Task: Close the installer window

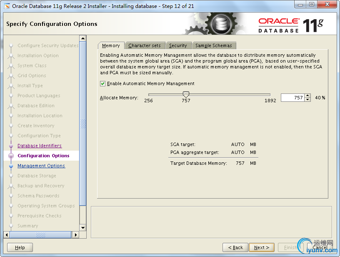Action: tap(327, 5)
